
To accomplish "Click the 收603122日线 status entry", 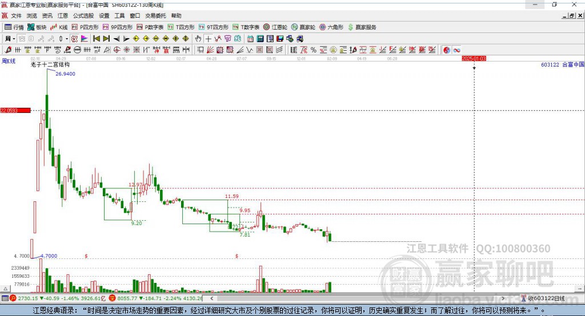I will 543,298.
